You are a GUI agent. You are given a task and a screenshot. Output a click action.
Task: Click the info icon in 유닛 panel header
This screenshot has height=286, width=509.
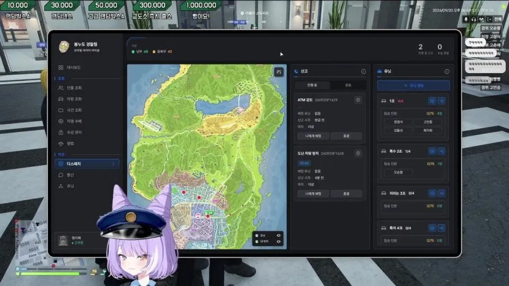click(446, 71)
